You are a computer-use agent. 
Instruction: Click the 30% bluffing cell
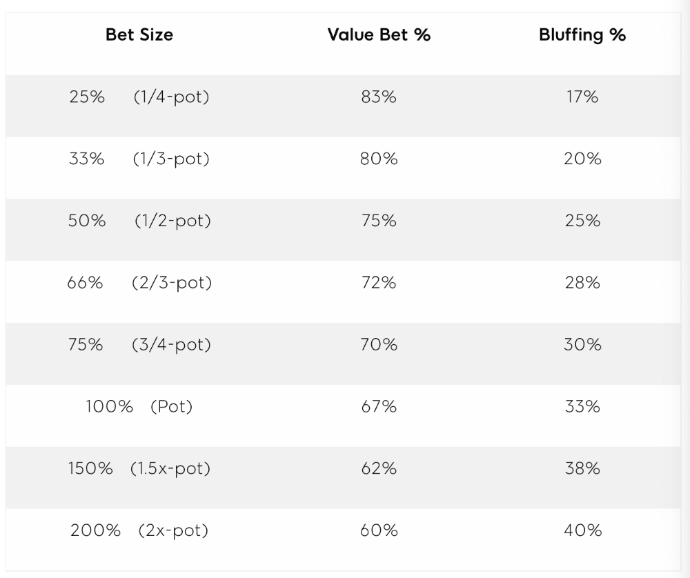tap(582, 344)
